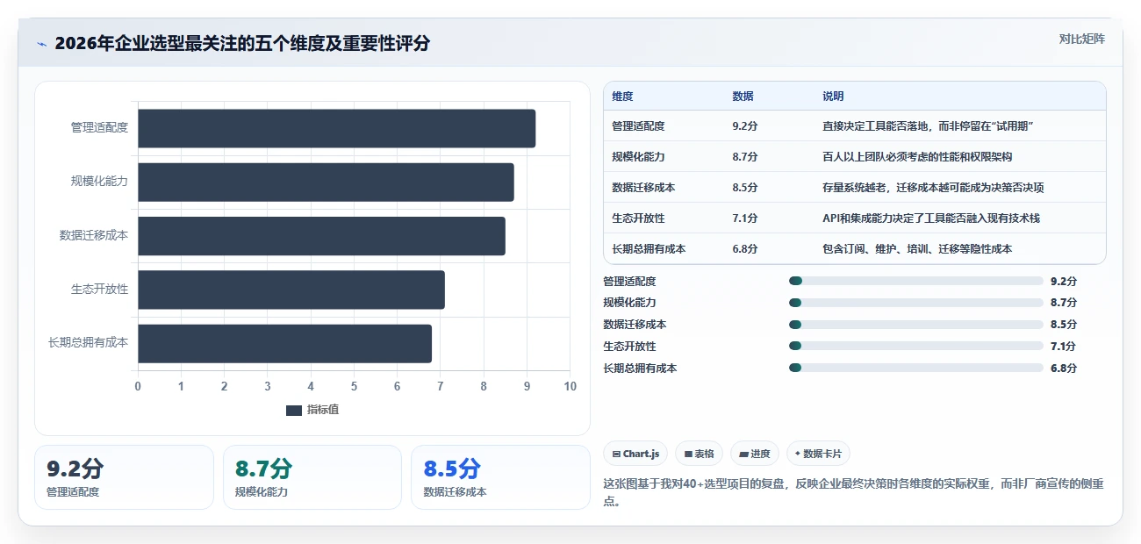Click the 生态开放性 progress bar

point(915,347)
